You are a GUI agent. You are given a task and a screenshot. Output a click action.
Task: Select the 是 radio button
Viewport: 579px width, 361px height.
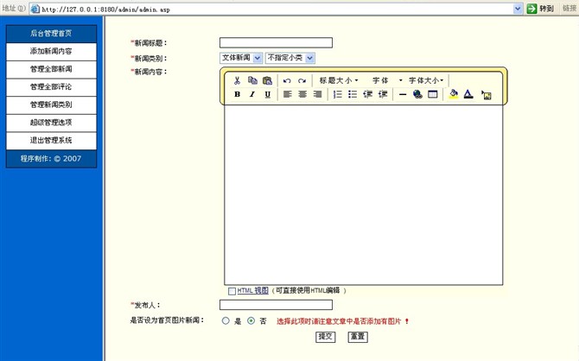coord(226,320)
